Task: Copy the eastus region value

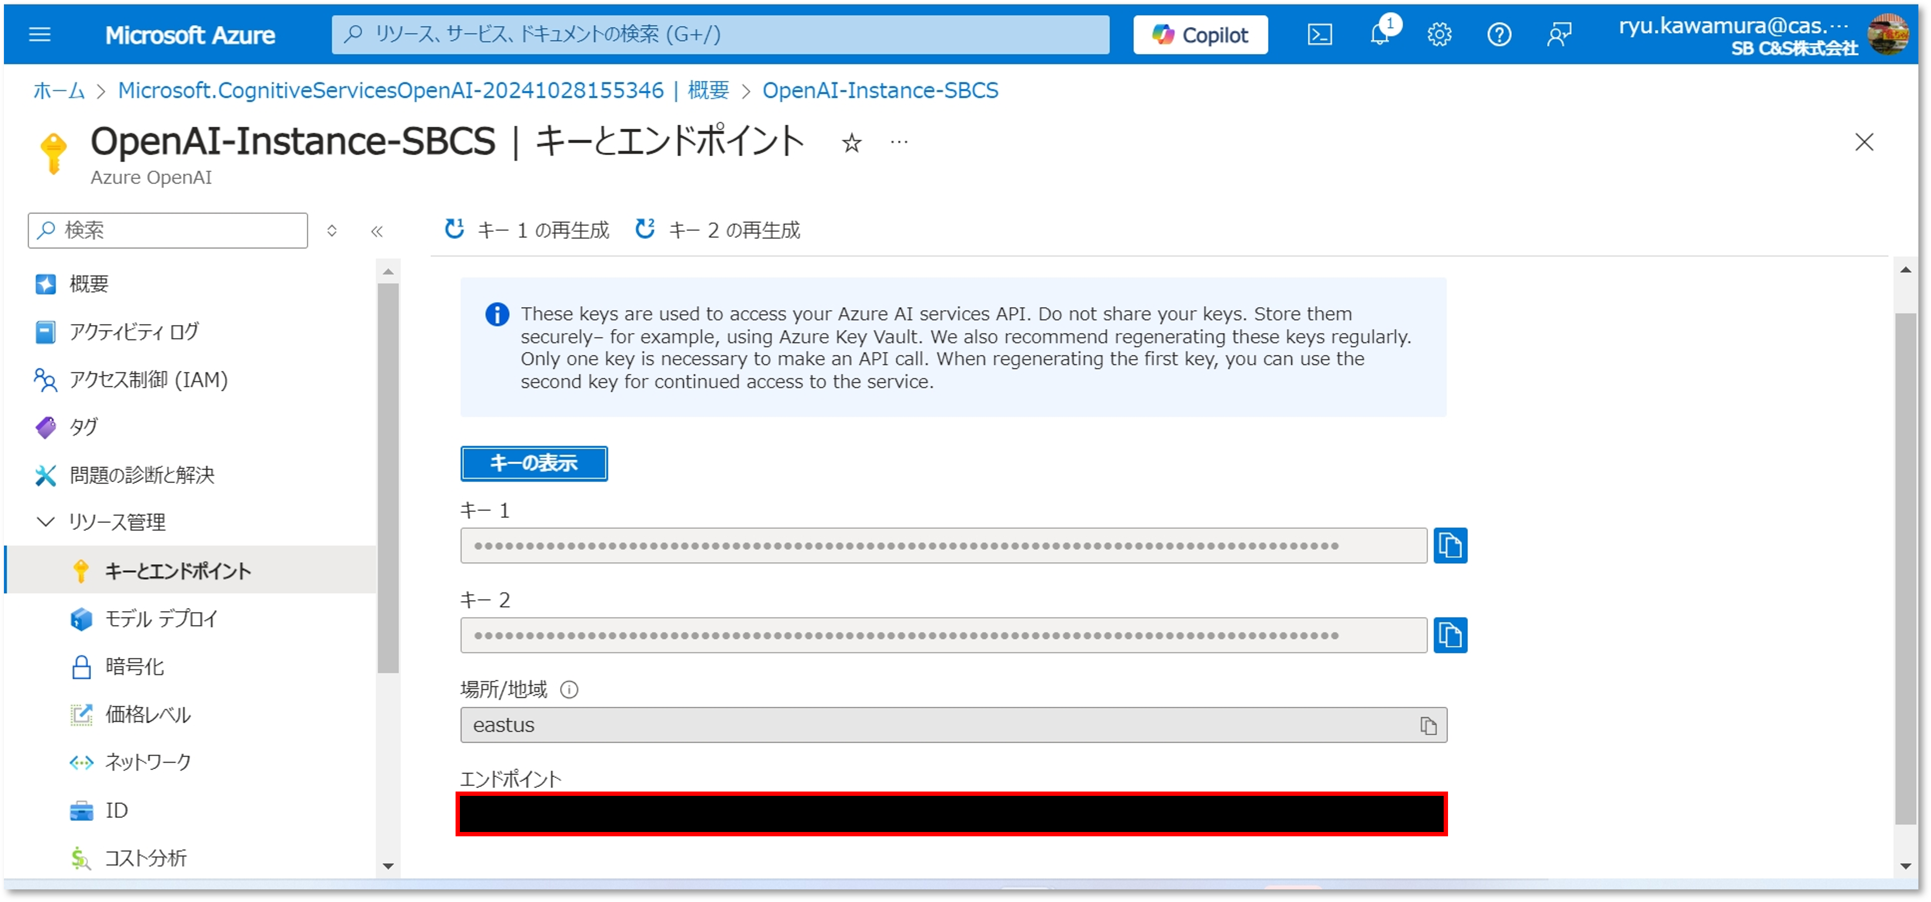Action: [1428, 726]
